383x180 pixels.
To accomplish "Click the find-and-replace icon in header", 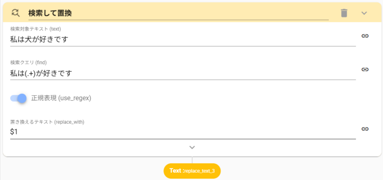I will 15,13.
